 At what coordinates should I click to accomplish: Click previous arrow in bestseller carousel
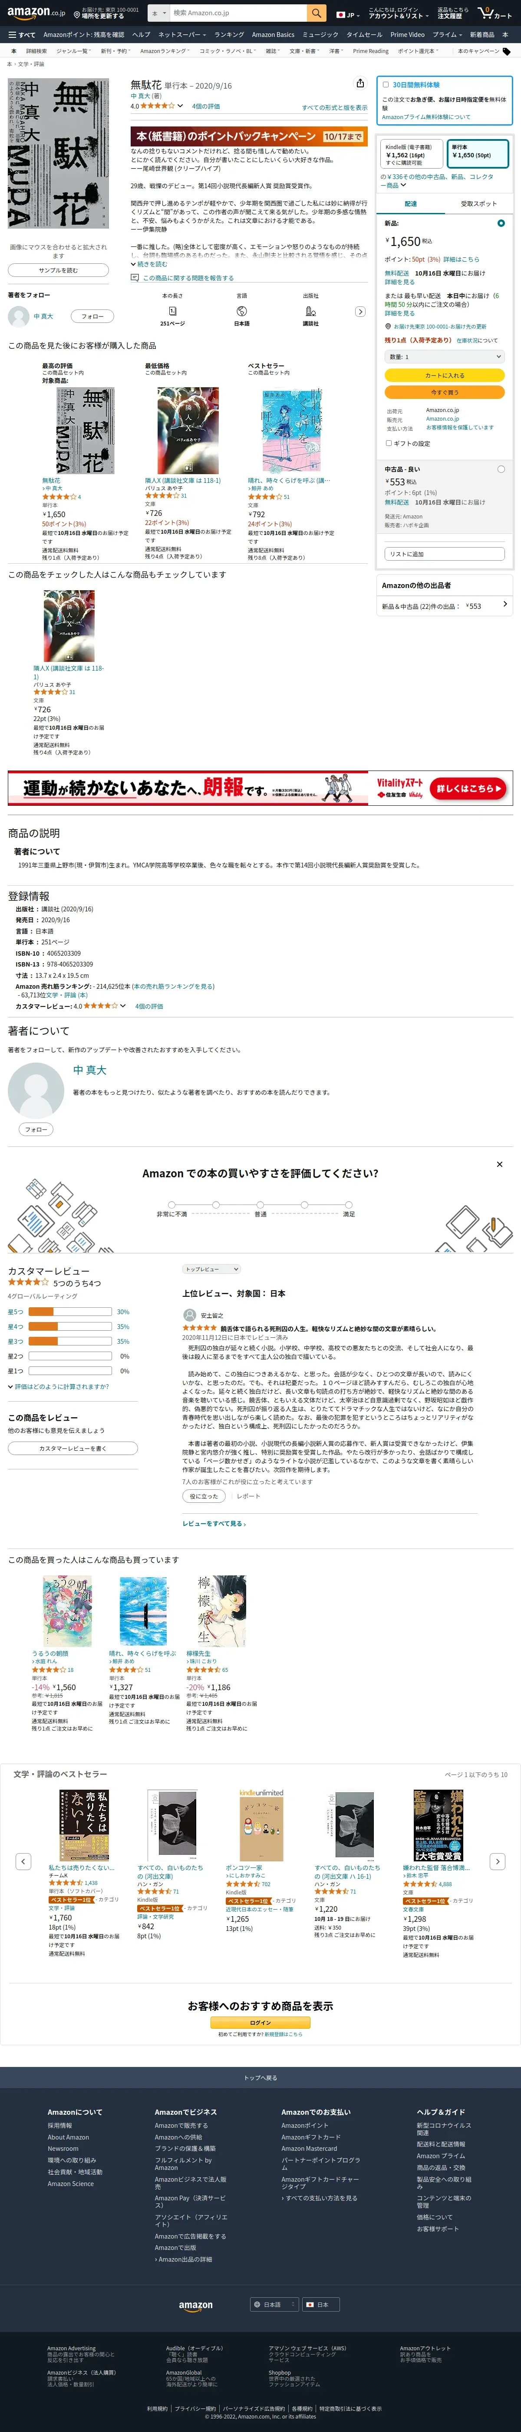click(23, 1861)
